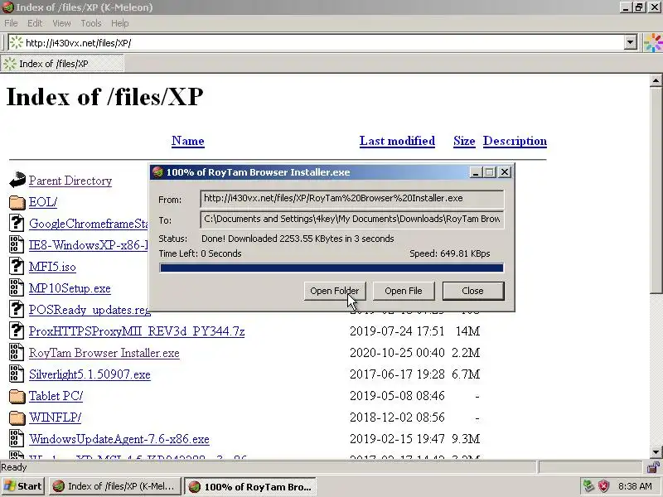Sort listing by Last modified column
The height and width of the screenshot is (497, 663).
(x=397, y=141)
